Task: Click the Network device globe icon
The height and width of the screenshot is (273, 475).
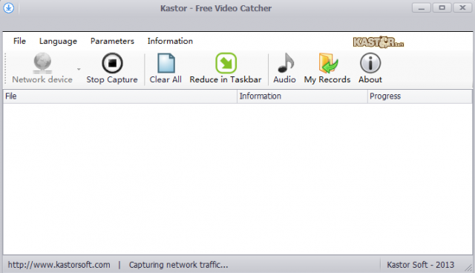Action: 42,63
